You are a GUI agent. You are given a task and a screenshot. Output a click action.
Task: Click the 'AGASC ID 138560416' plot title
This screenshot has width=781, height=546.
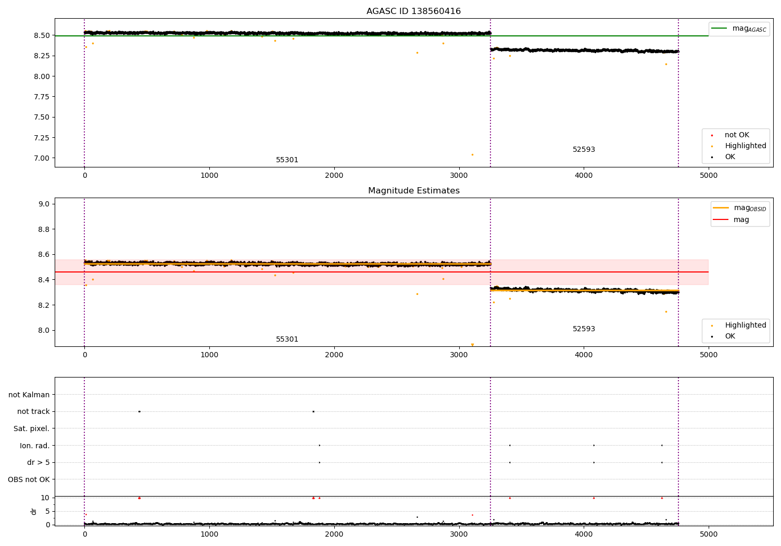tap(413, 11)
